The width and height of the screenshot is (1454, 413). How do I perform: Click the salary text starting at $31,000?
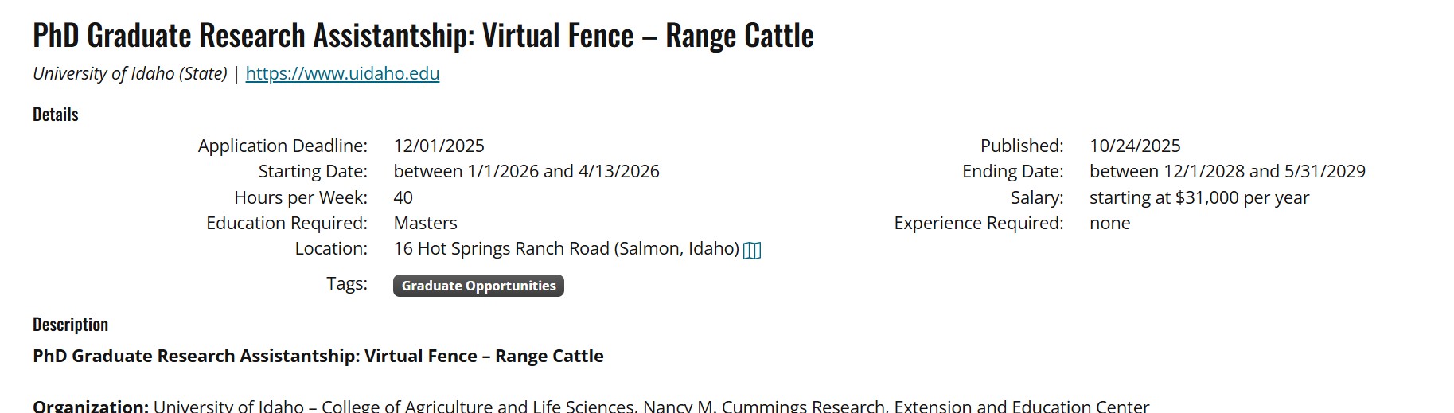click(x=1199, y=197)
